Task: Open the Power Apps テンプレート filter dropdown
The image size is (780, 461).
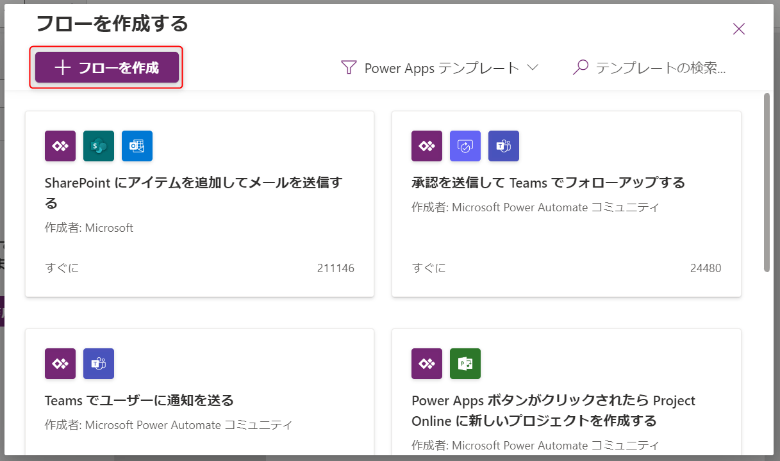Action: [x=440, y=67]
